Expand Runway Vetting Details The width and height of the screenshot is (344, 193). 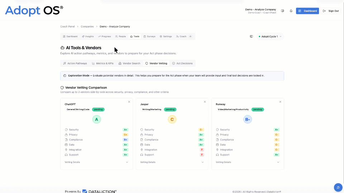point(248,162)
